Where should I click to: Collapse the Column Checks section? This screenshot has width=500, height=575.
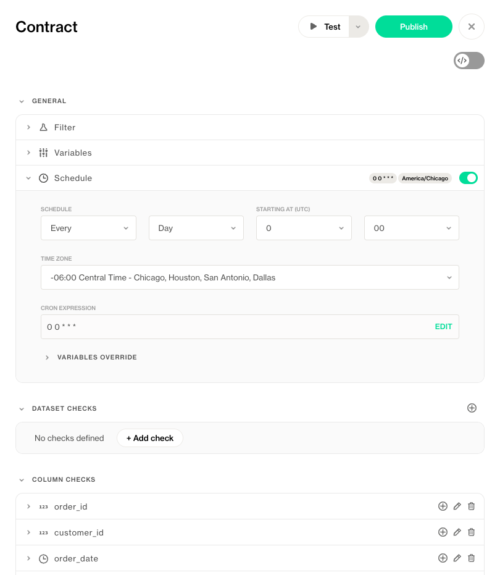pyautogui.click(x=22, y=480)
